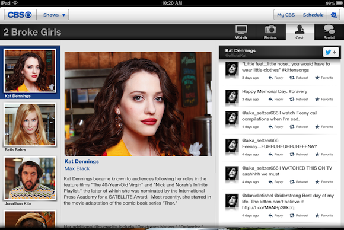Retweet the Feeny call compilations tweet
Viewport: 344px width, 230px height.
(299, 127)
